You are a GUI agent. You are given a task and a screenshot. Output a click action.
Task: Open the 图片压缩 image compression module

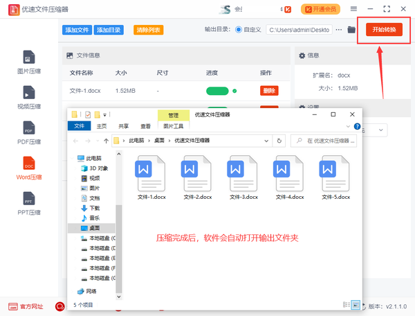(x=29, y=61)
